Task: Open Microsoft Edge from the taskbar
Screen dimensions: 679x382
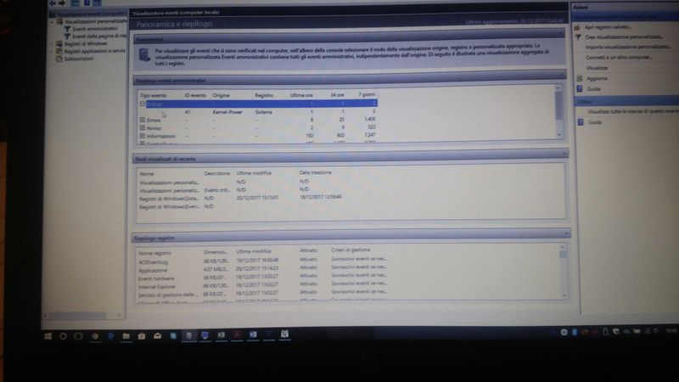Action: coord(110,336)
